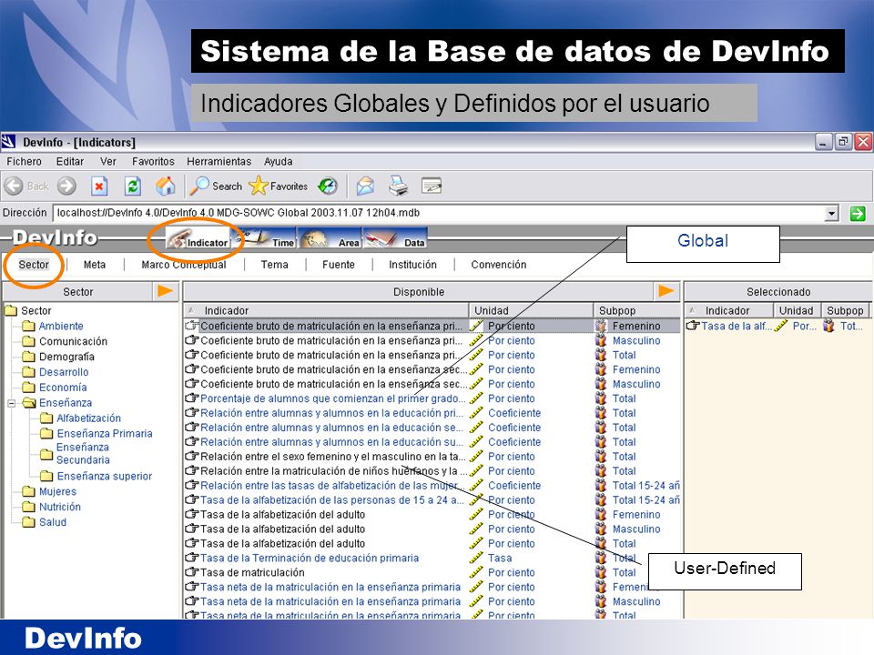
Task: Select 'Relación entre las tasas de alfabetización' row
Action: (x=332, y=485)
